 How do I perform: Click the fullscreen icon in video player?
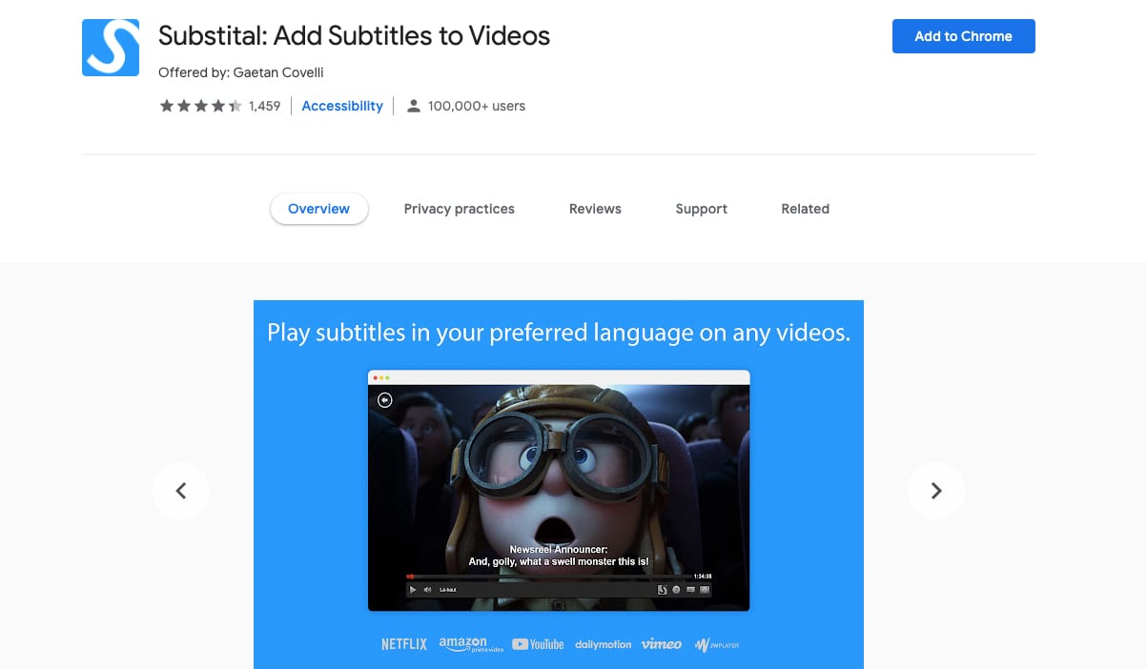[x=705, y=590]
